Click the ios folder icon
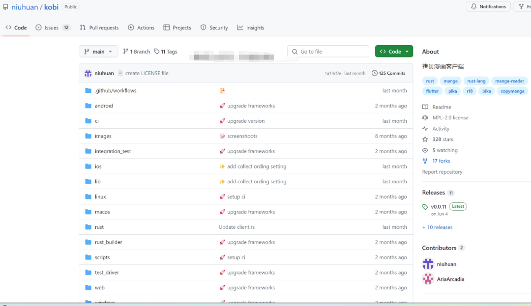The width and height of the screenshot is (531, 306). click(x=88, y=167)
